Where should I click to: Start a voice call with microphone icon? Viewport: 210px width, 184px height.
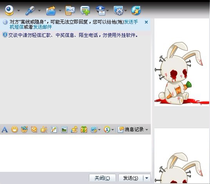click(30, 11)
